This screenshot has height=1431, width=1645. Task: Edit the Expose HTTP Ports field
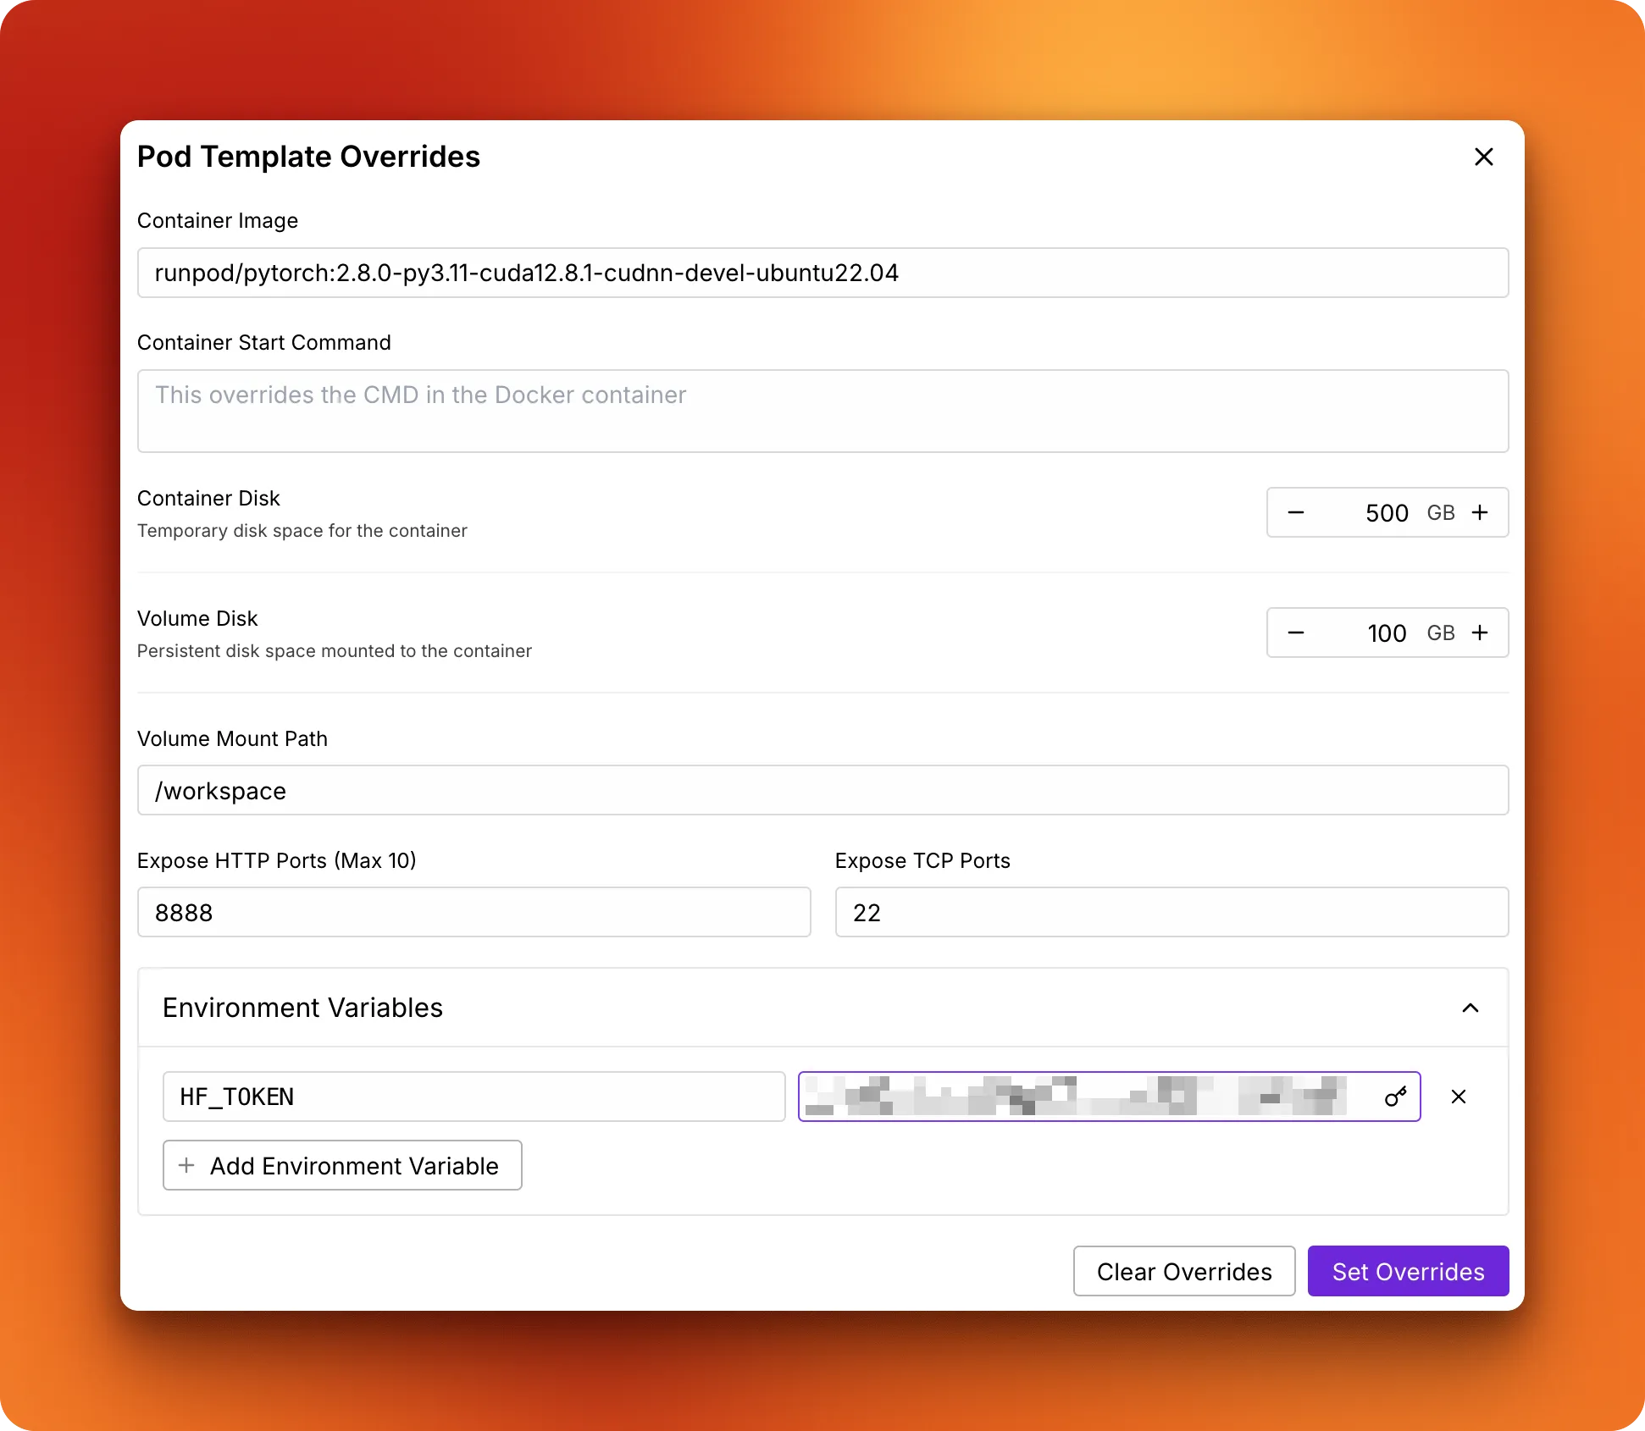coord(474,912)
